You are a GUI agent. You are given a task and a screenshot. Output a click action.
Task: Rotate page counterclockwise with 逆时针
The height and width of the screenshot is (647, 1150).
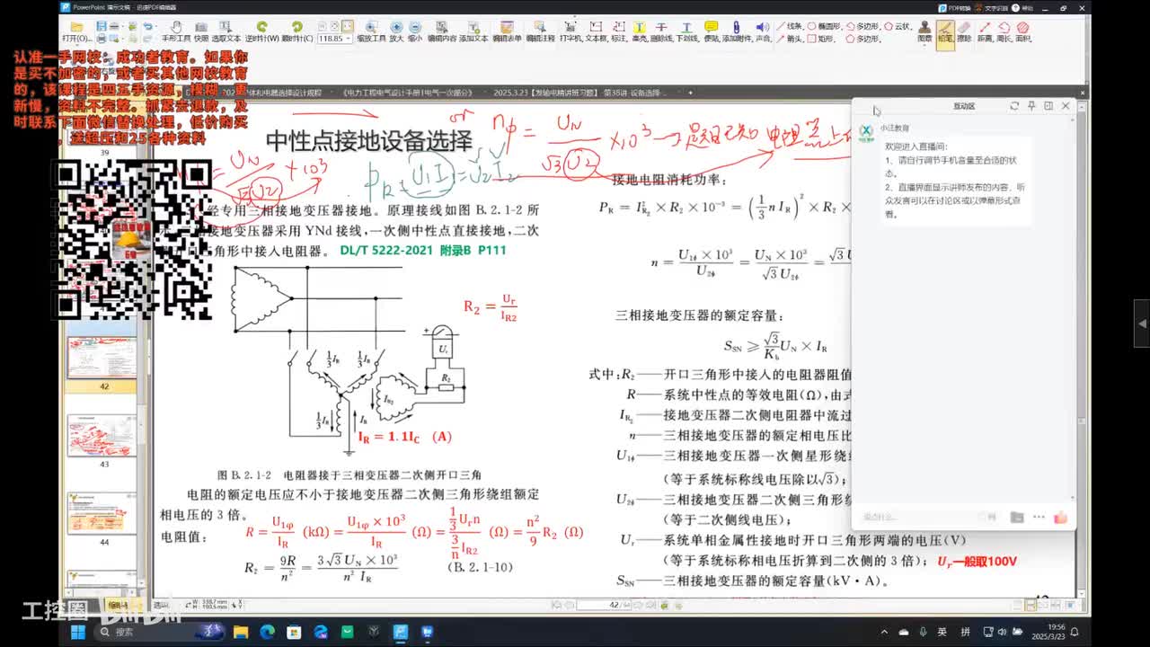pyautogui.click(x=261, y=33)
